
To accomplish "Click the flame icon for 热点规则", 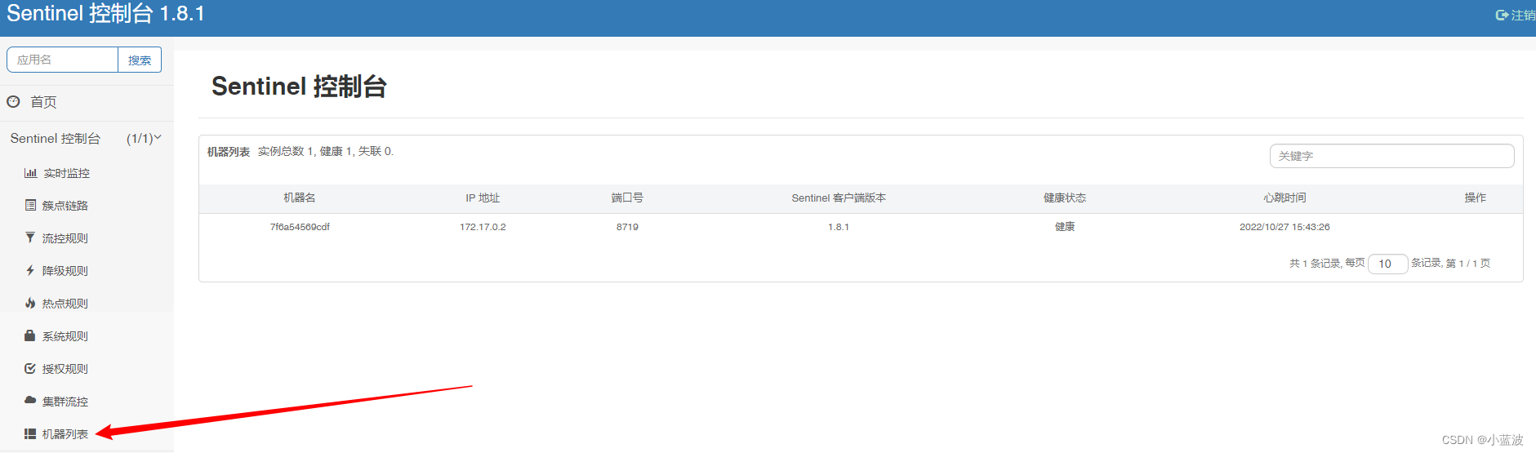I will [x=30, y=303].
